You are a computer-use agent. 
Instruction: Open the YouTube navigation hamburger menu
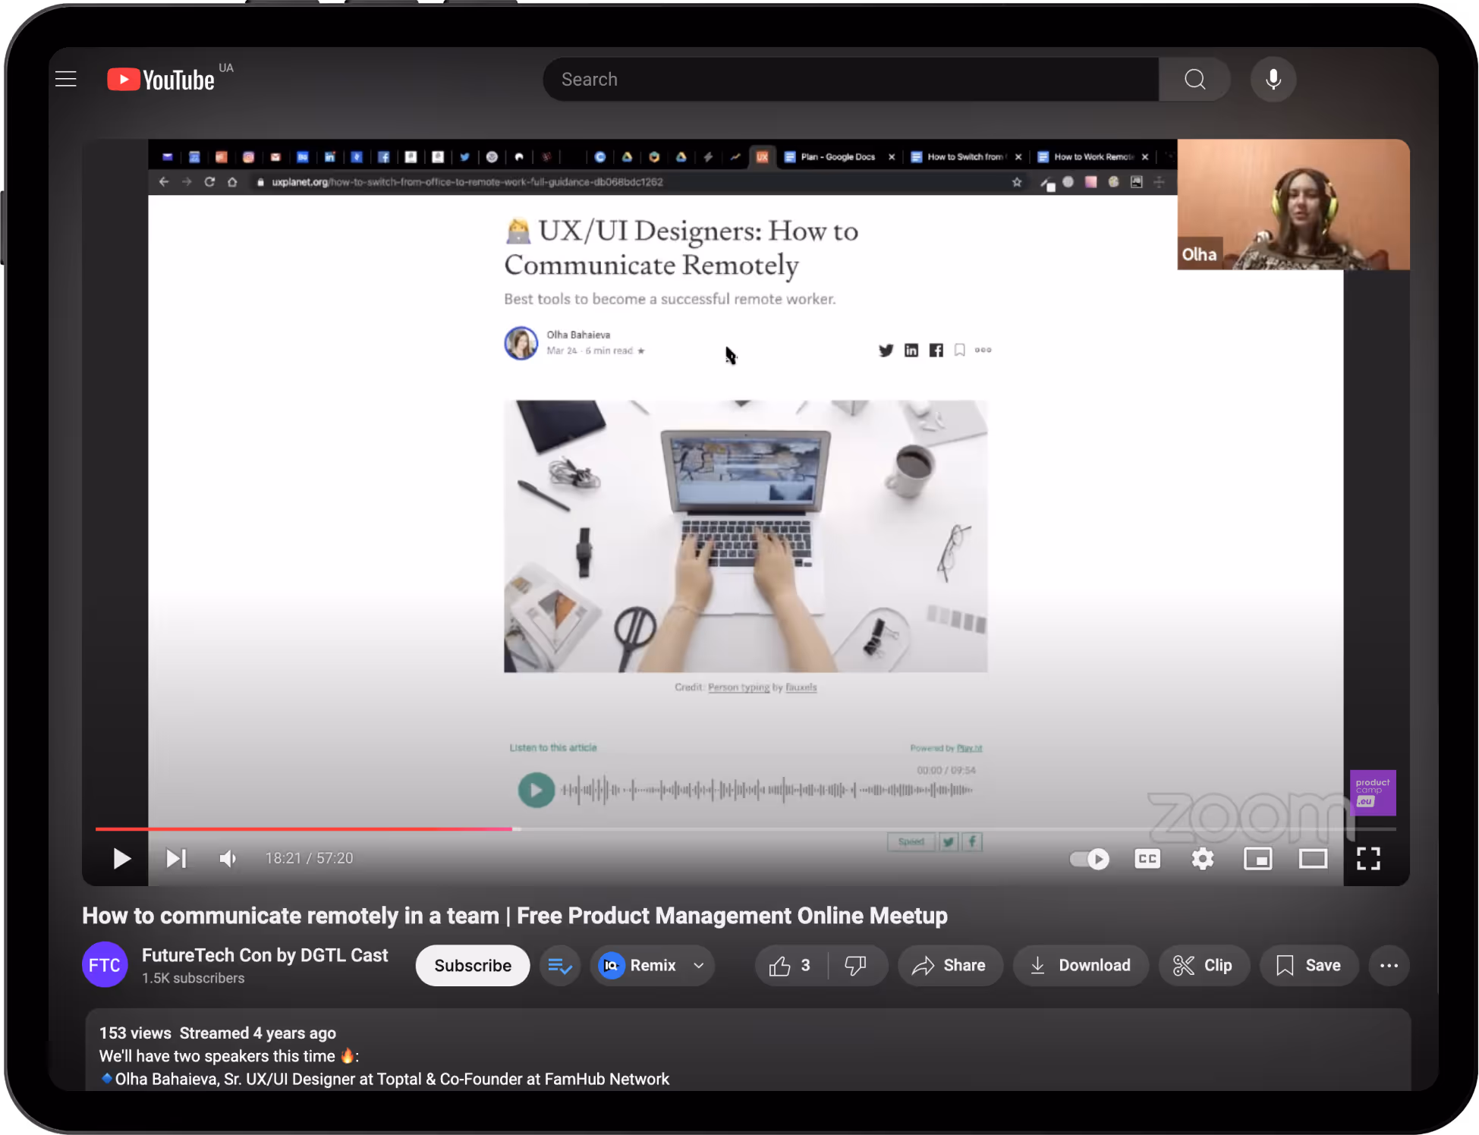(x=65, y=78)
